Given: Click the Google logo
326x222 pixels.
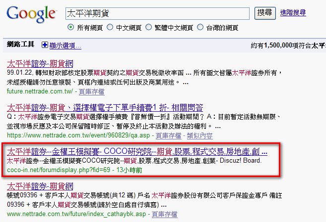Looking at the screenshot, I should point(31,14).
